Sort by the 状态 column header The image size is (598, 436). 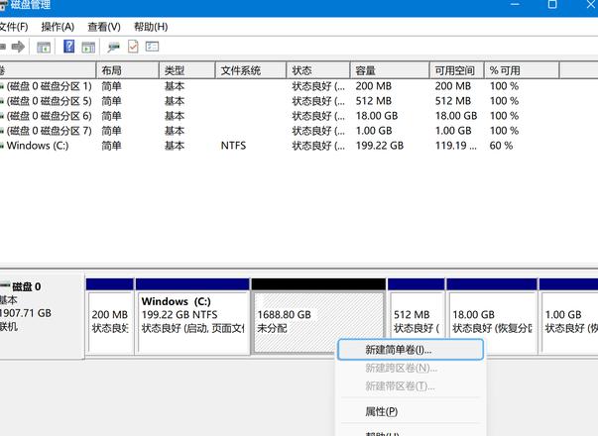click(318, 70)
